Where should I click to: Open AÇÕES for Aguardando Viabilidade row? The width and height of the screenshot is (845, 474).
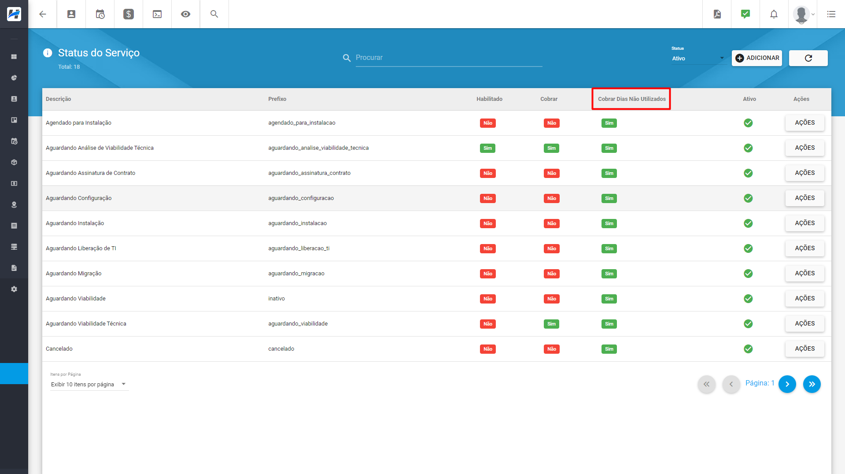tap(804, 299)
